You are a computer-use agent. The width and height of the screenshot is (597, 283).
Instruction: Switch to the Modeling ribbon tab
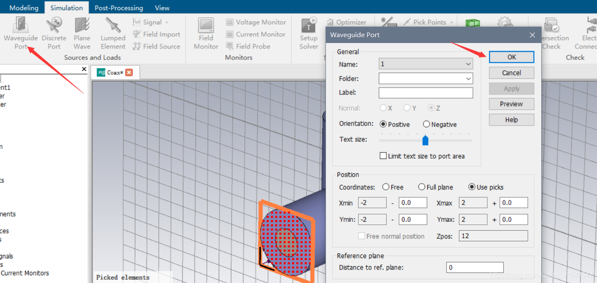coord(24,8)
